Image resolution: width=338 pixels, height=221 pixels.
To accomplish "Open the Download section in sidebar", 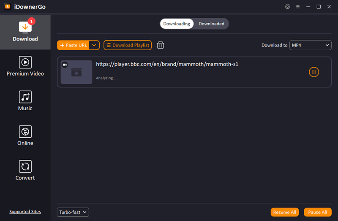I will pyautogui.click(x=25, y=32).
